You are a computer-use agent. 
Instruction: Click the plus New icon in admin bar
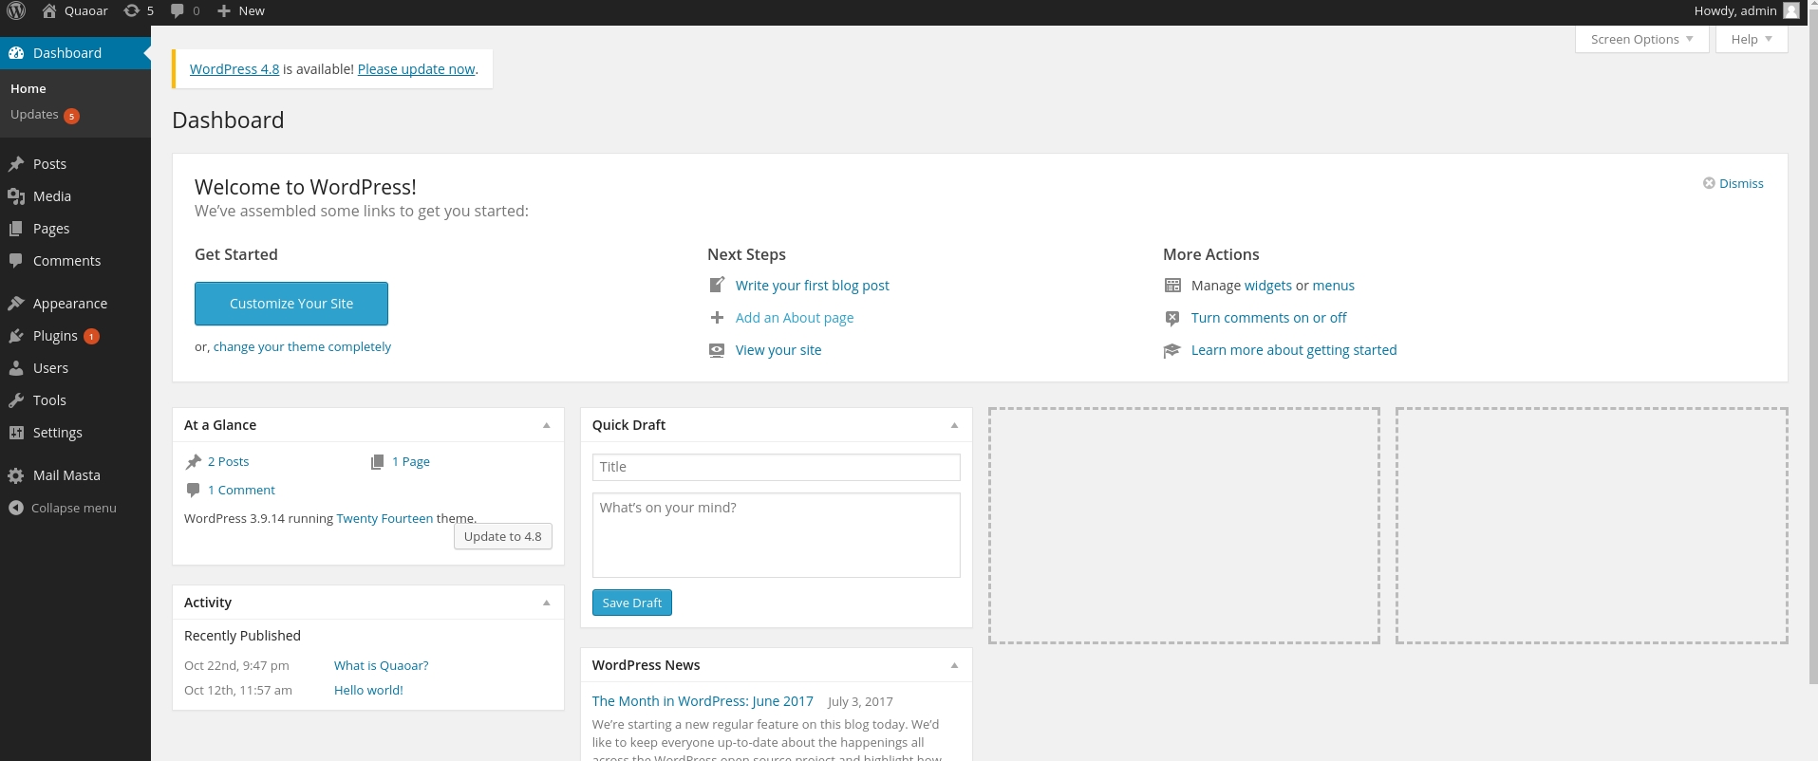click(223, 11)
